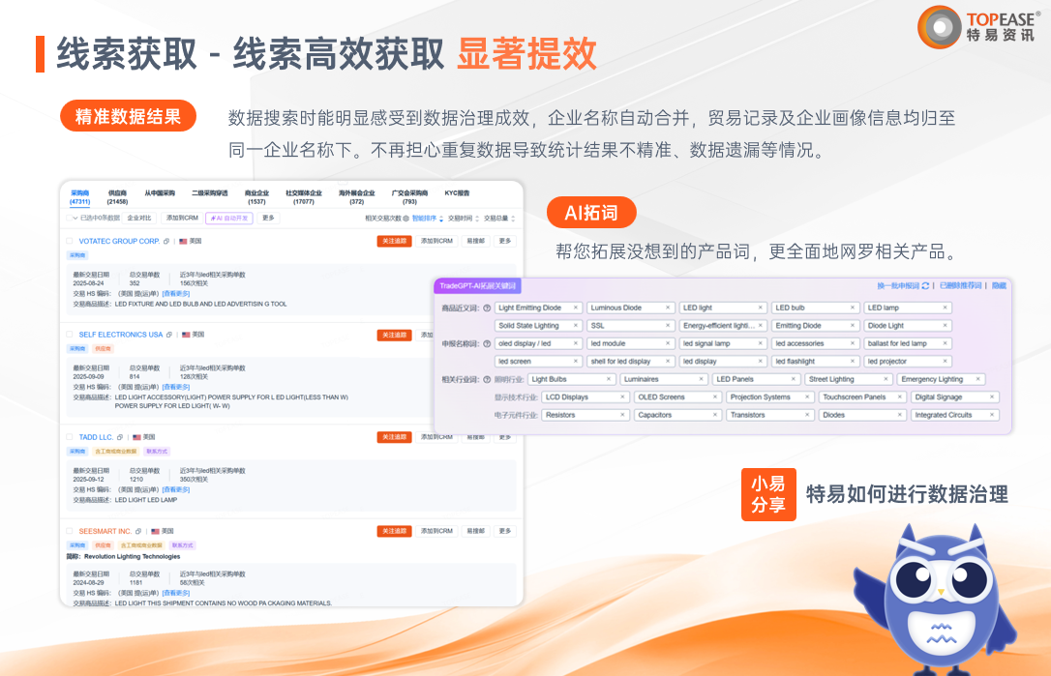Remove the Resistors tag via its × icon

click(622, 414)
